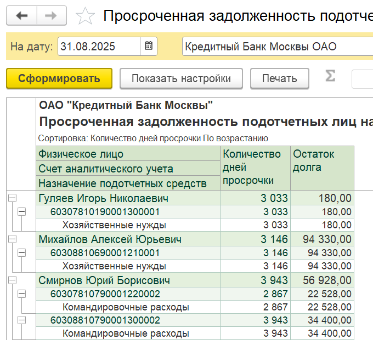Collapse account 60307810790001220002 subgroup
Screen dimensions: 373x340
(21, 294)
